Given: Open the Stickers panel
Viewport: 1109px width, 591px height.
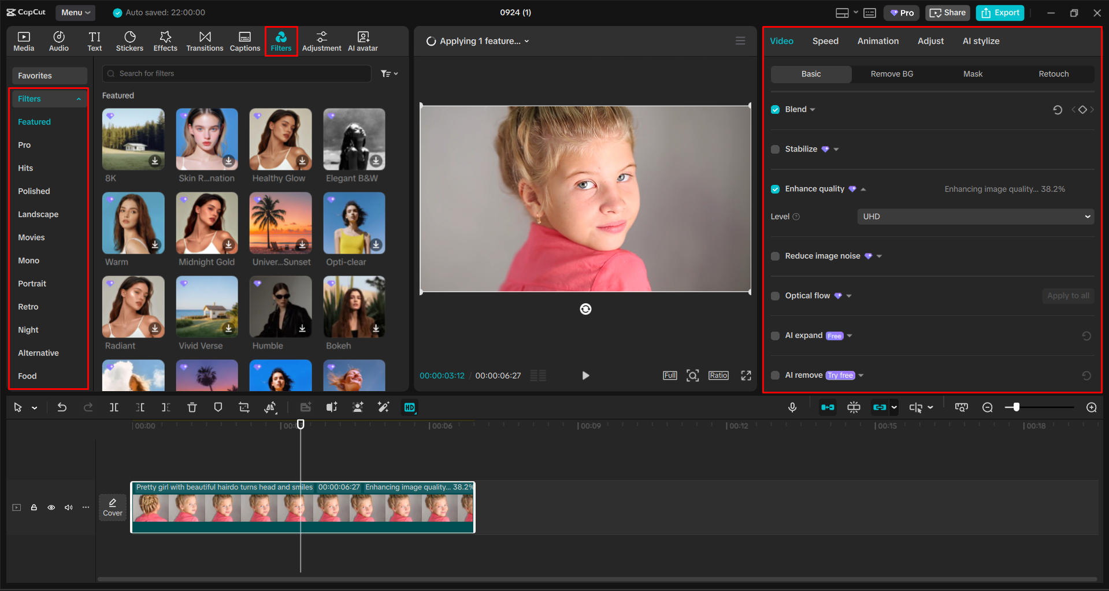Looking at the screenshot, I should pyautogui.click(x=129, y=40).
